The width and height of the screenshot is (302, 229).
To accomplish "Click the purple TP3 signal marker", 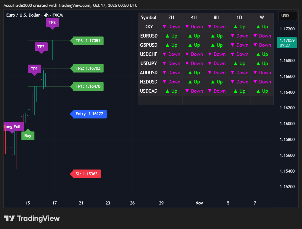I will click(x=52, y=22).
